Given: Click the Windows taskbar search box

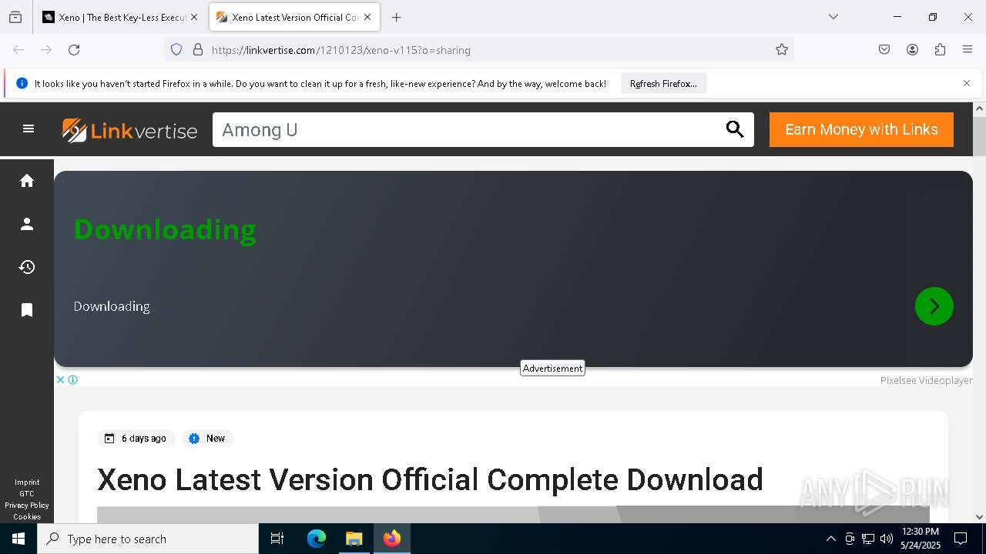Looking at the screenshot, I should 148,539.
